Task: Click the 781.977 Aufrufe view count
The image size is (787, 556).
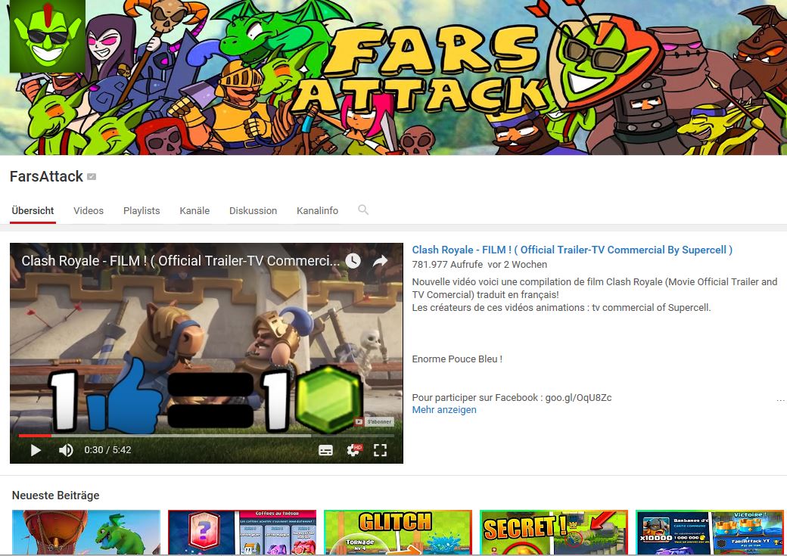Action: click(447, 265)
